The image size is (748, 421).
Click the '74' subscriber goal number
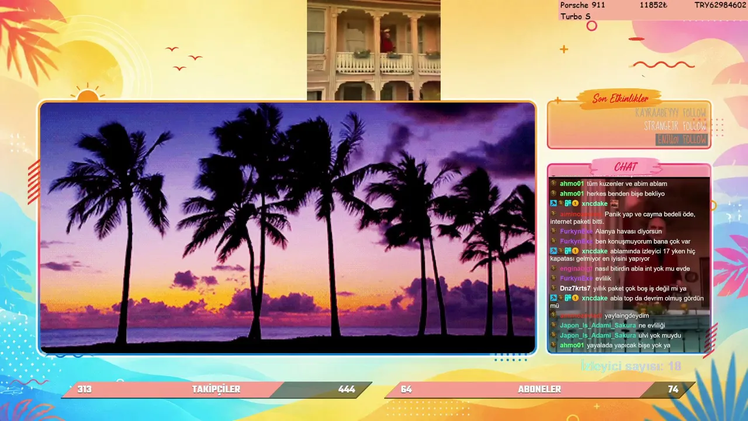pos(673,389)
